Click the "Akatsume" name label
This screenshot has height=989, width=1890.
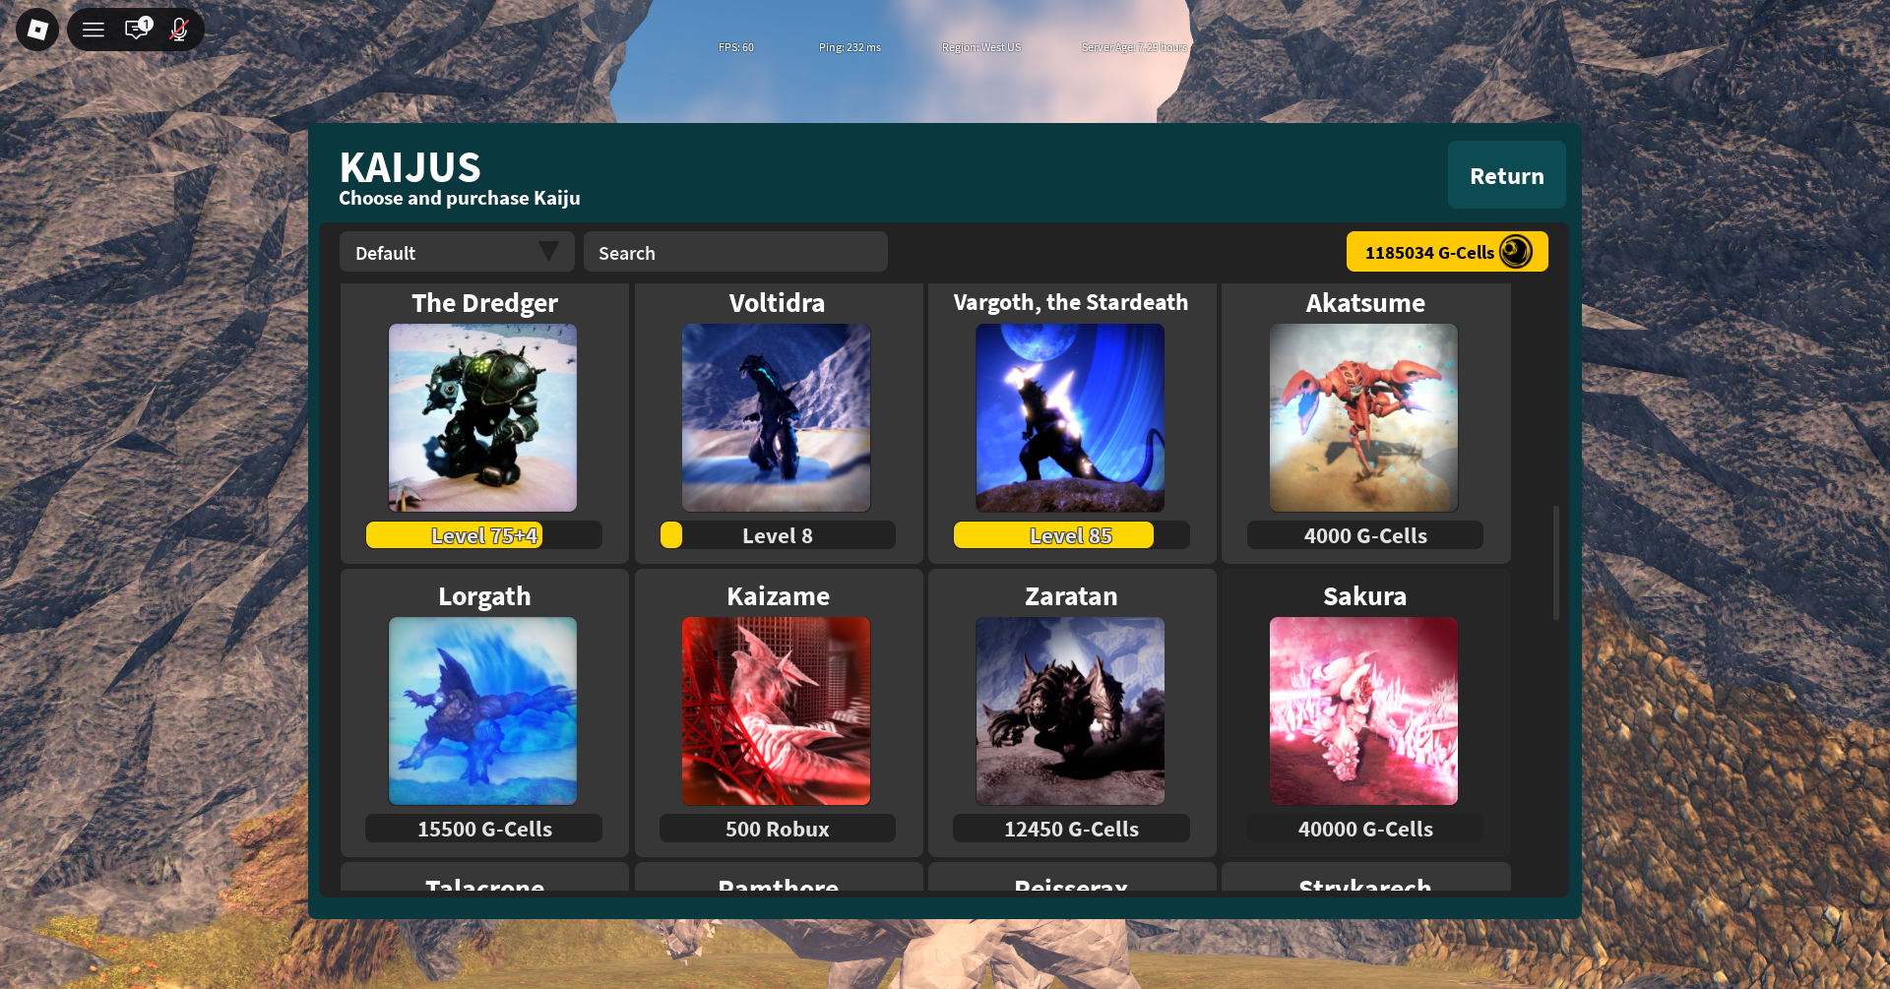[1365, 303]
